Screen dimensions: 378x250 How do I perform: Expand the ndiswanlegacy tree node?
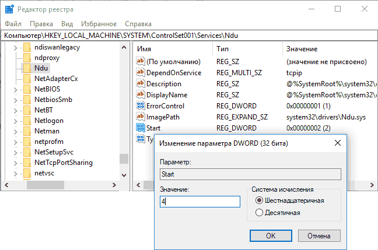[15, 48]
